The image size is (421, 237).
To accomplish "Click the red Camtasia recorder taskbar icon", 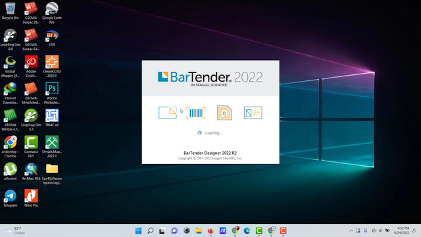I will [283, 230].
